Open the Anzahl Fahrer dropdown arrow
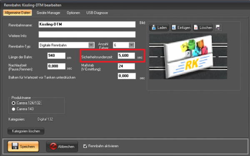 click(x=131, y=45)
